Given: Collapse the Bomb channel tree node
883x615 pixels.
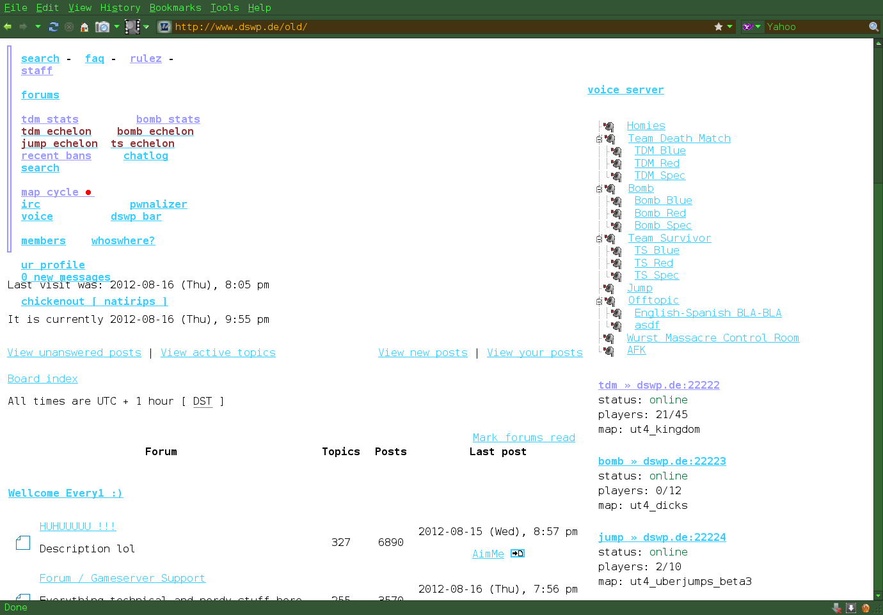Looking at the screenshot, I should pyautogui.click(x=599, y=189).
